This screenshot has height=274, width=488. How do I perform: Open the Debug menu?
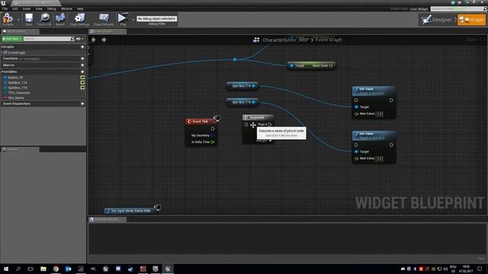pos(52,8)
